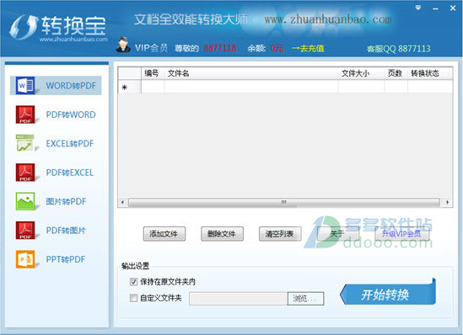Click the new row asterisk marker

pos(125,88)
